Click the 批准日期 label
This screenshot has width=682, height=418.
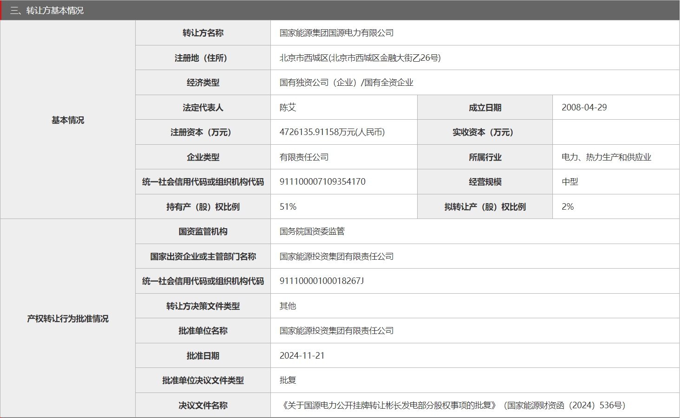[203, 356]
